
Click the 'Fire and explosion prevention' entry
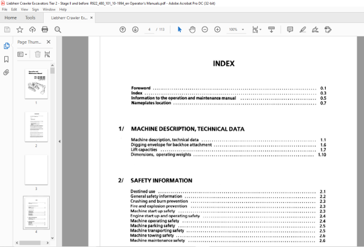(158, 206)
